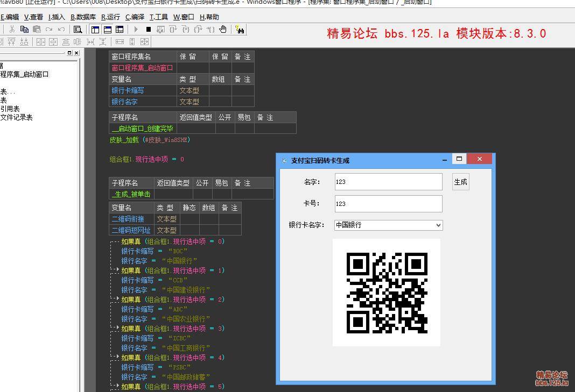The width and height of the screenshot is (575, 392).
Task: Stop the running program with the black square icon
Action: (149, 30)
